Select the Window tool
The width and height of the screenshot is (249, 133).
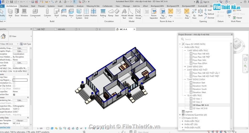pyautogui.click(x=24, y=13)
